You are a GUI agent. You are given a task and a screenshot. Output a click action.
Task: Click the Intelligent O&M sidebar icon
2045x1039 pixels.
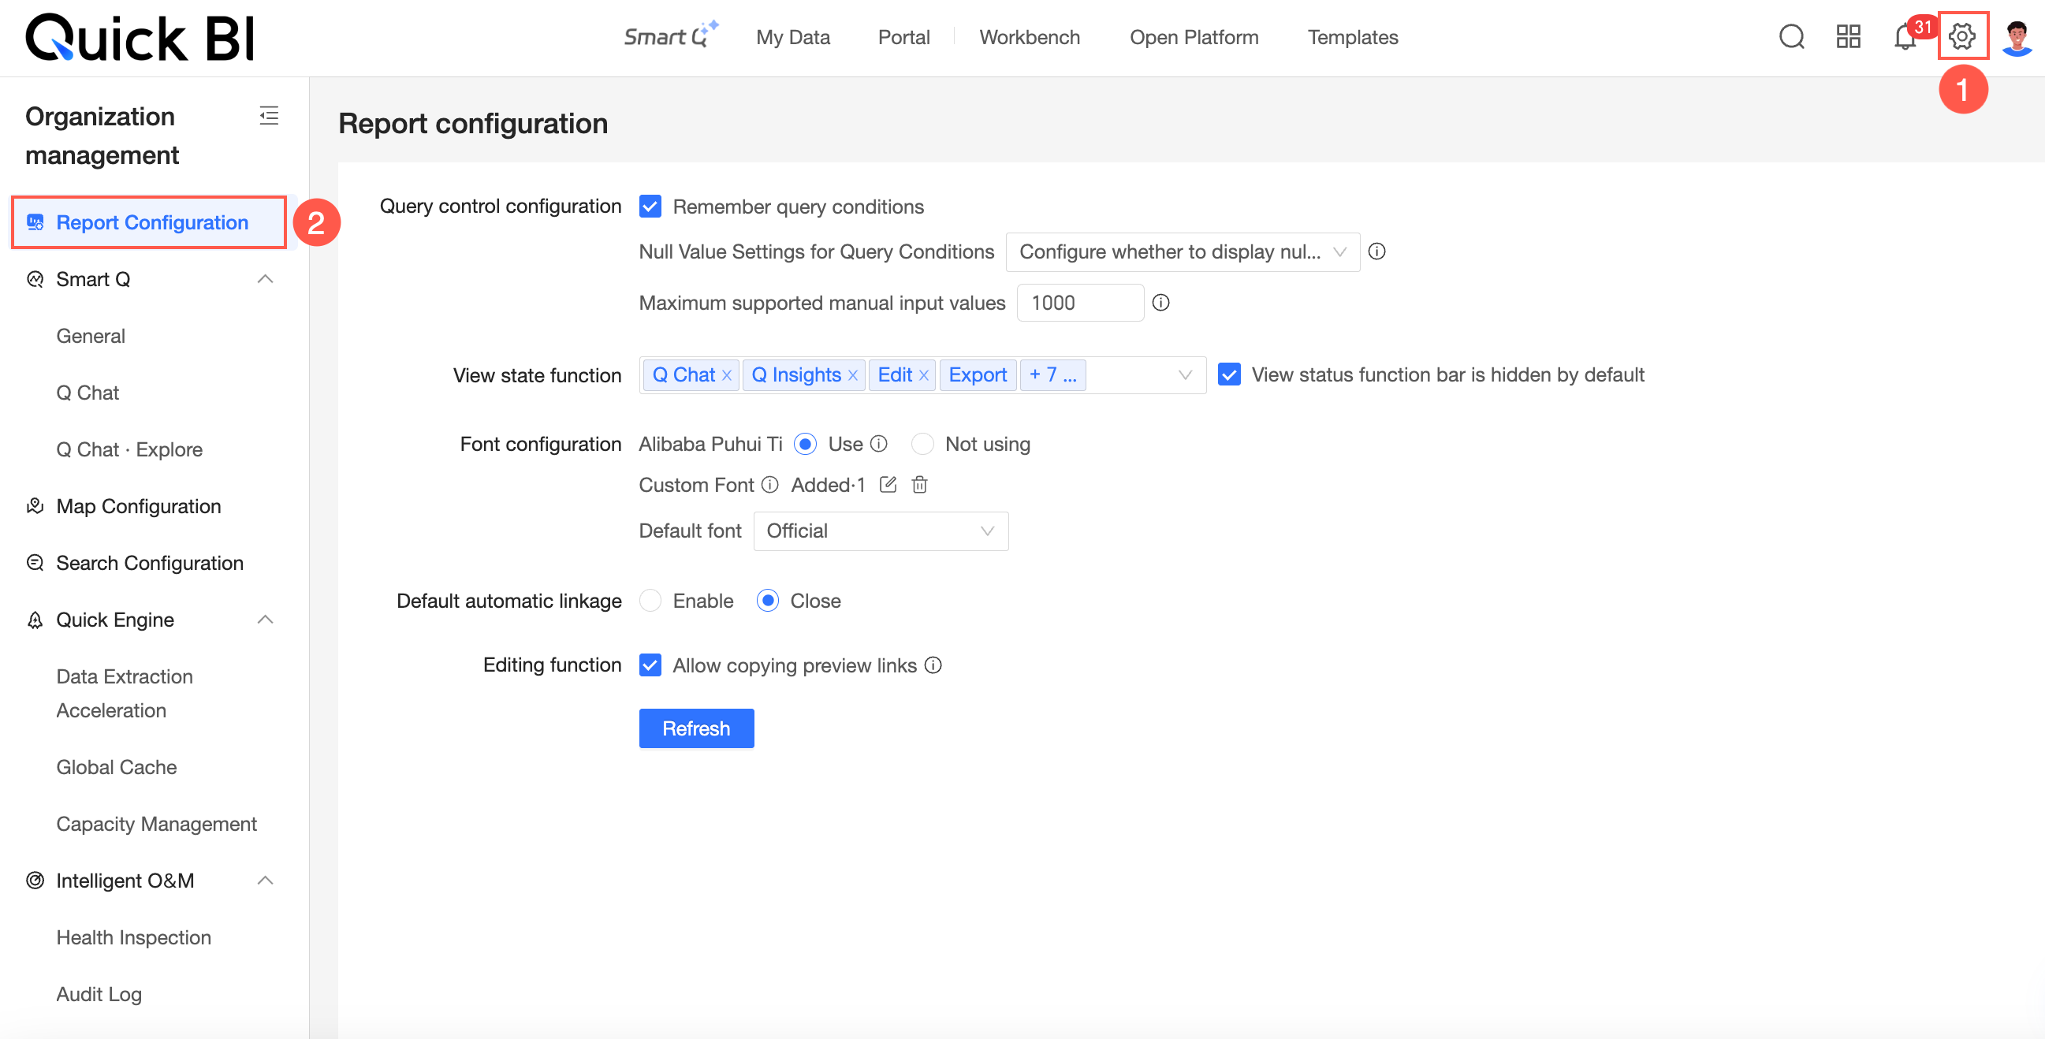[35, 881]
